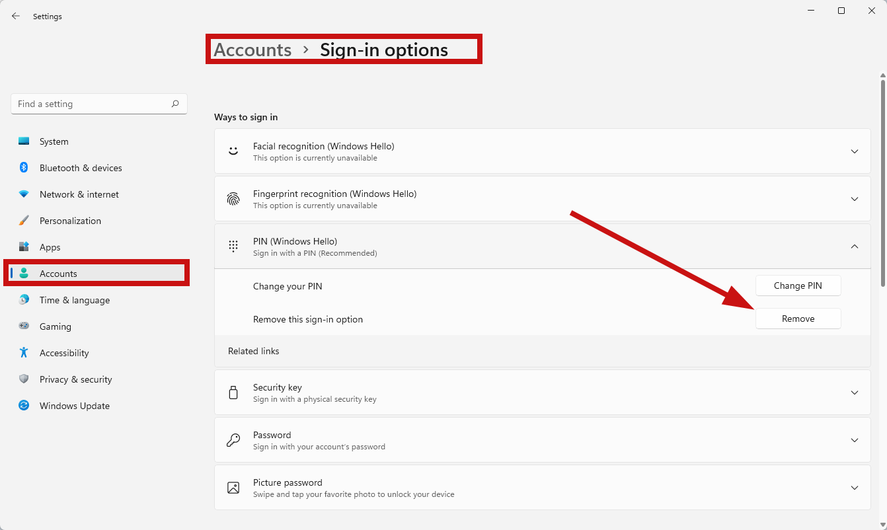Click the back arrow icon

(16, 16)
